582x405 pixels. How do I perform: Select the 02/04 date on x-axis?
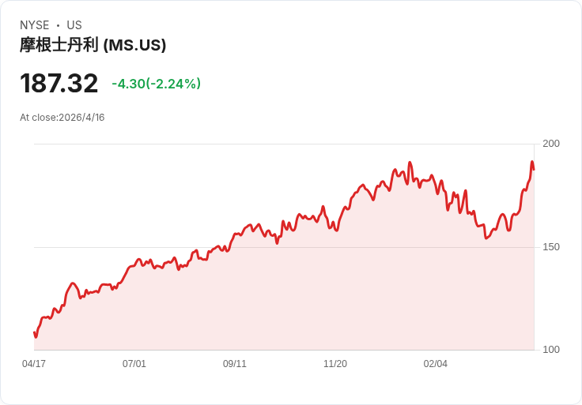point(436,364)
